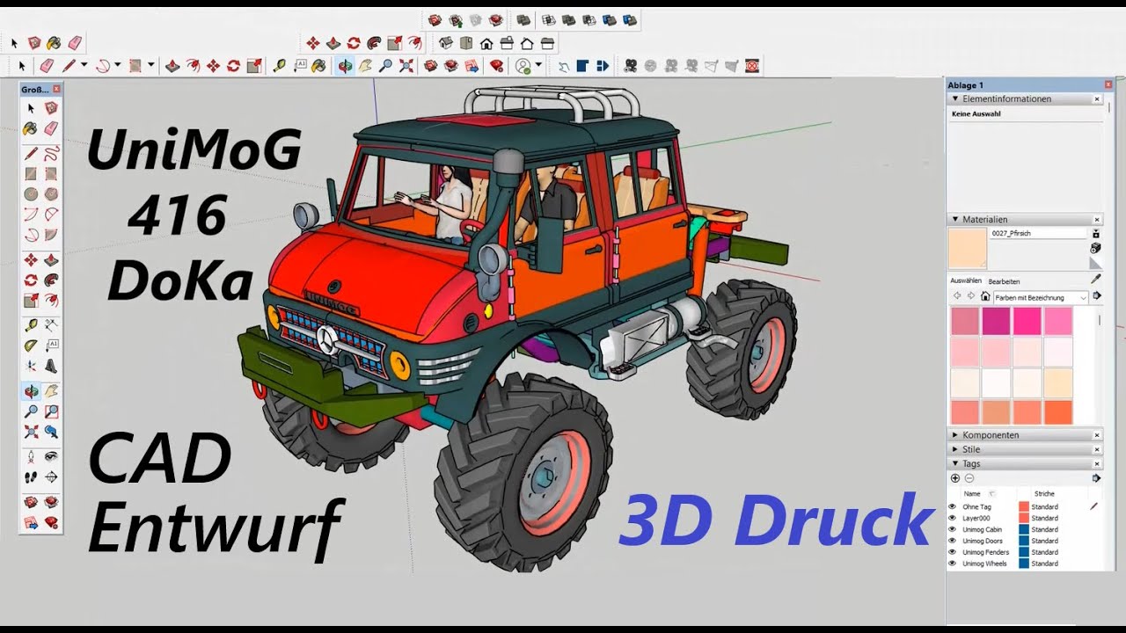Close the Komponenten panel with its X
Image resolution: width=1126 pixels, height=633 pixels.
1097,435
